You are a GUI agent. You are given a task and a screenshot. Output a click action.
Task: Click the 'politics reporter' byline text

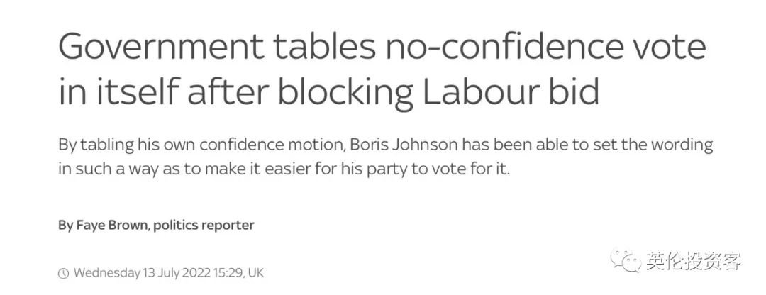pyautogui.click(x=204, y=226)
